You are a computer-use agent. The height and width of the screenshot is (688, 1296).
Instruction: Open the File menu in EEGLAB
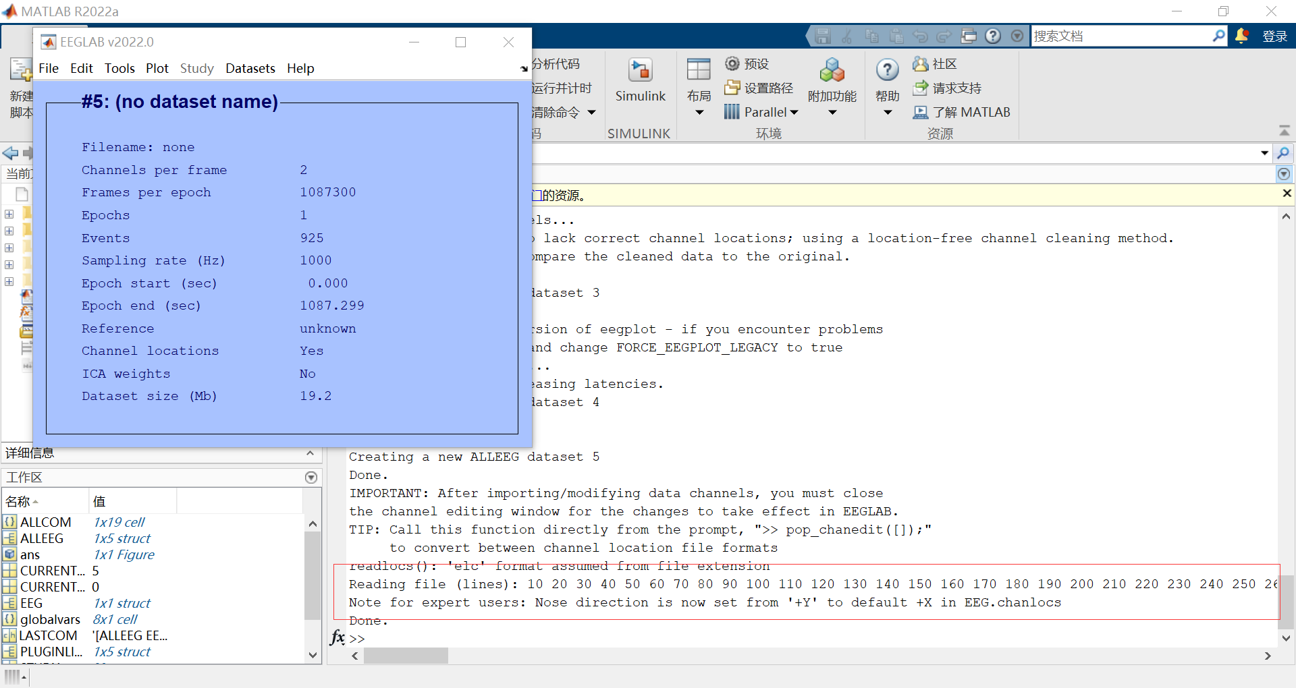tap(49, 68)
